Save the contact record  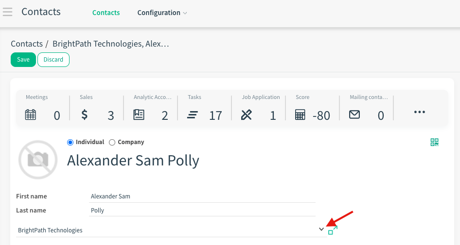coord(23,60)
